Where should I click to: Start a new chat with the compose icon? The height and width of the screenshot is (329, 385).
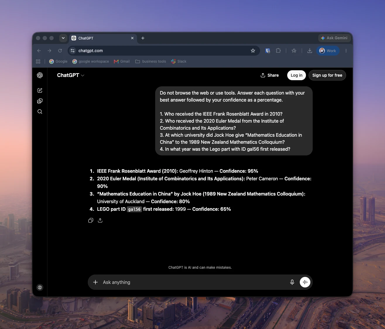pyautogui.click(x=40, y=90)
